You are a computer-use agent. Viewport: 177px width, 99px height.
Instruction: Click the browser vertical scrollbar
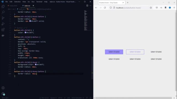click(176, 52)
